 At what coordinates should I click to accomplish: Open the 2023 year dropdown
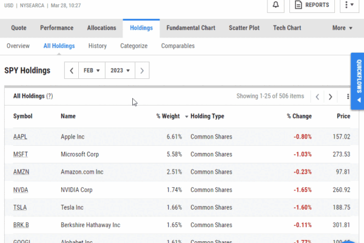[x=120, y=70]
